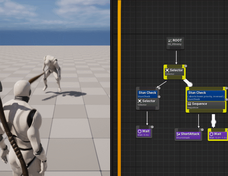
Task: Click the Sequence node icon
Action: point(189,104)
